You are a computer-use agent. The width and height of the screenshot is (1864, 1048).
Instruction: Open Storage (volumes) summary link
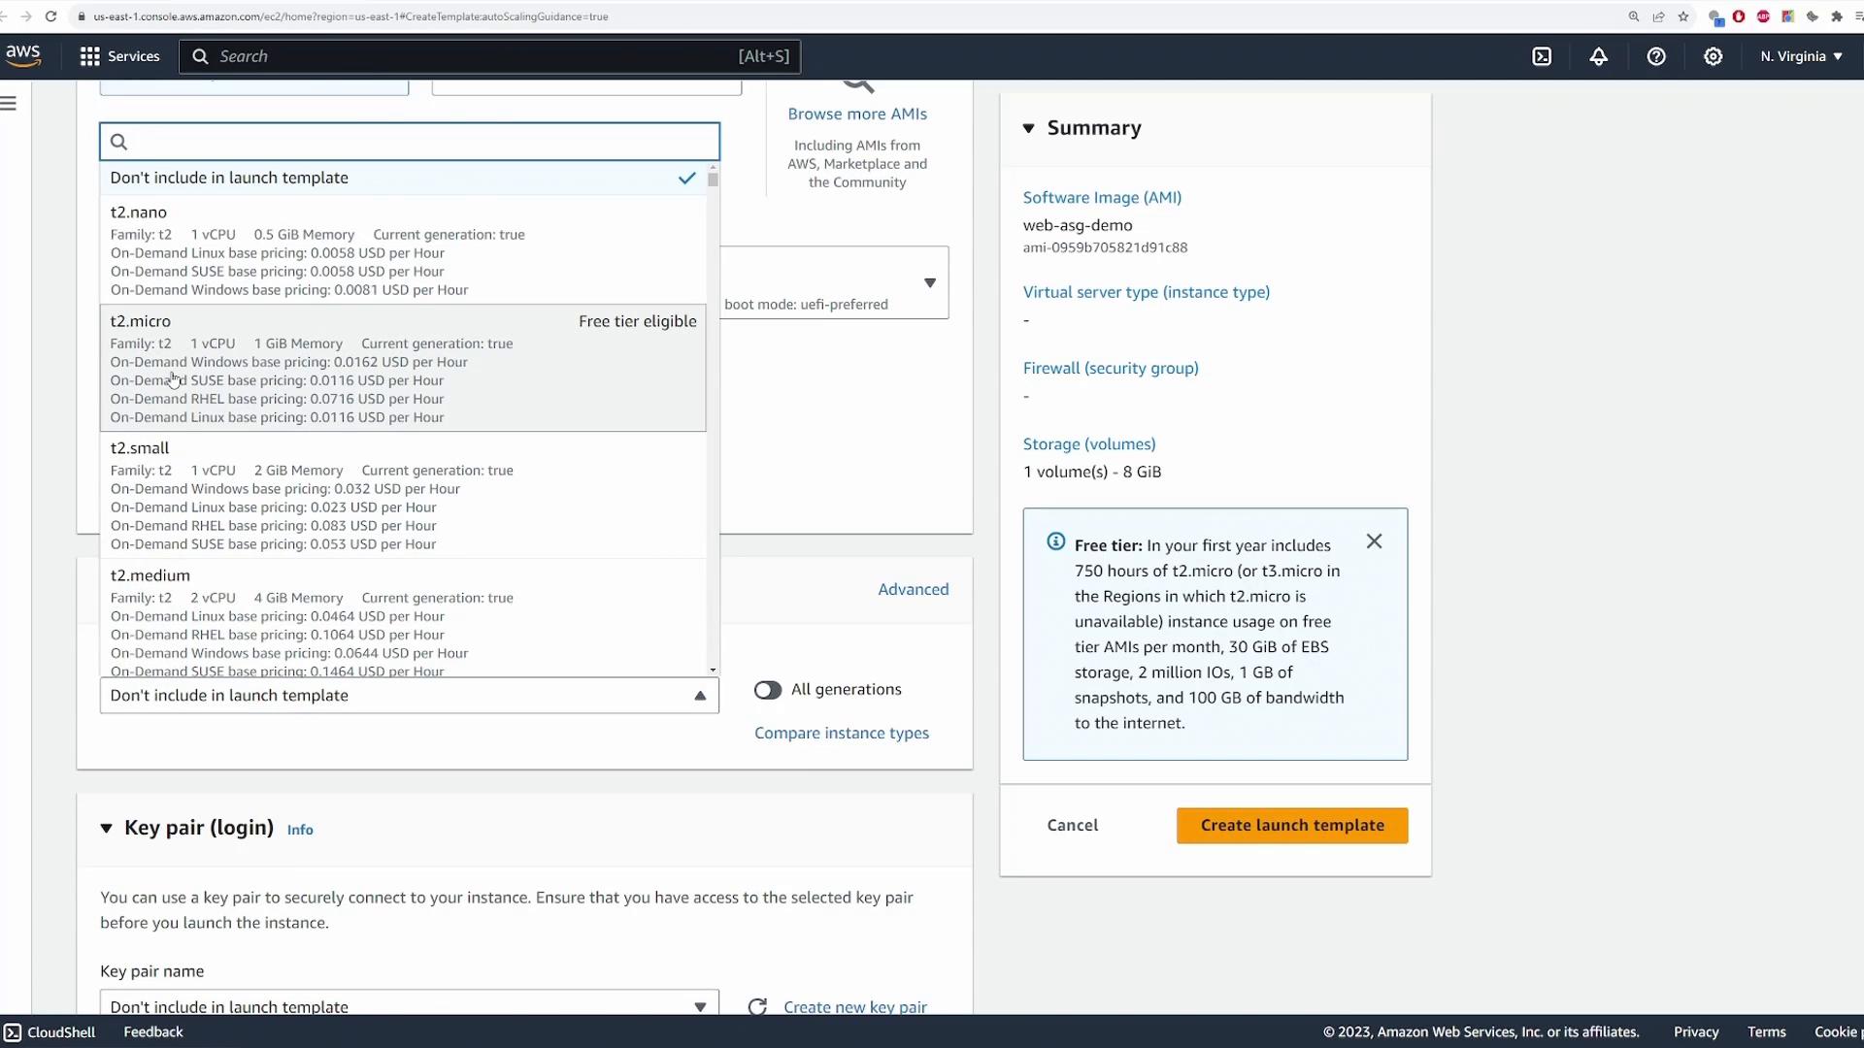[1089, 443]
